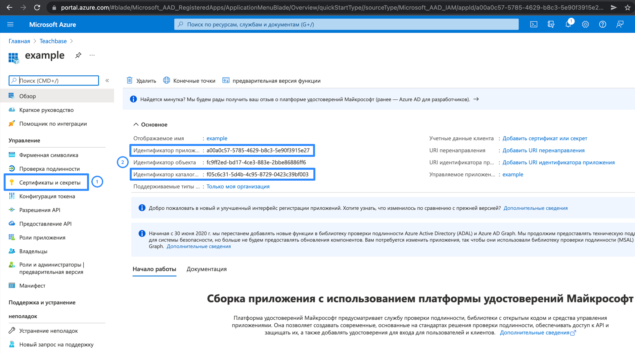Click Добавить URI перенаправления

tap(543, 150)
